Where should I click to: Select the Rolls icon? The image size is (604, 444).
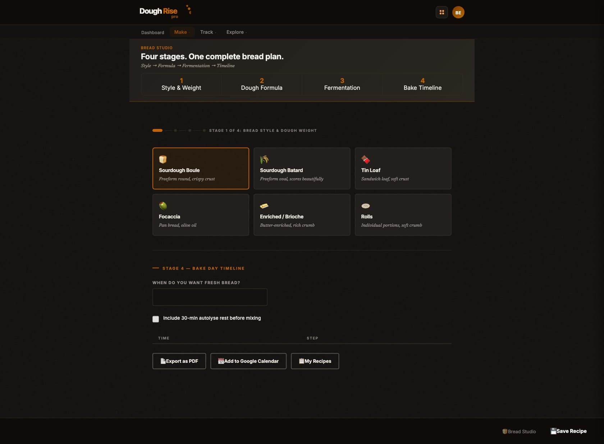(365, 206)
